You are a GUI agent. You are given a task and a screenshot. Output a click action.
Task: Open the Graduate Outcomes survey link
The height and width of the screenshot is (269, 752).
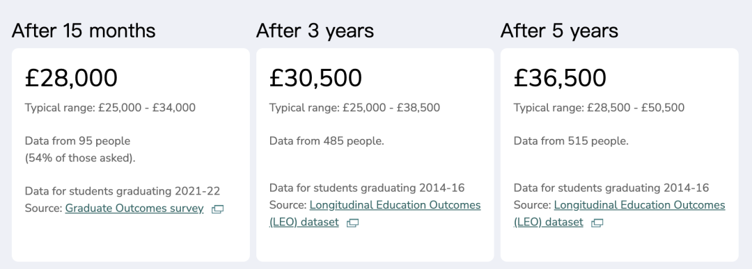tap(134, 209)
